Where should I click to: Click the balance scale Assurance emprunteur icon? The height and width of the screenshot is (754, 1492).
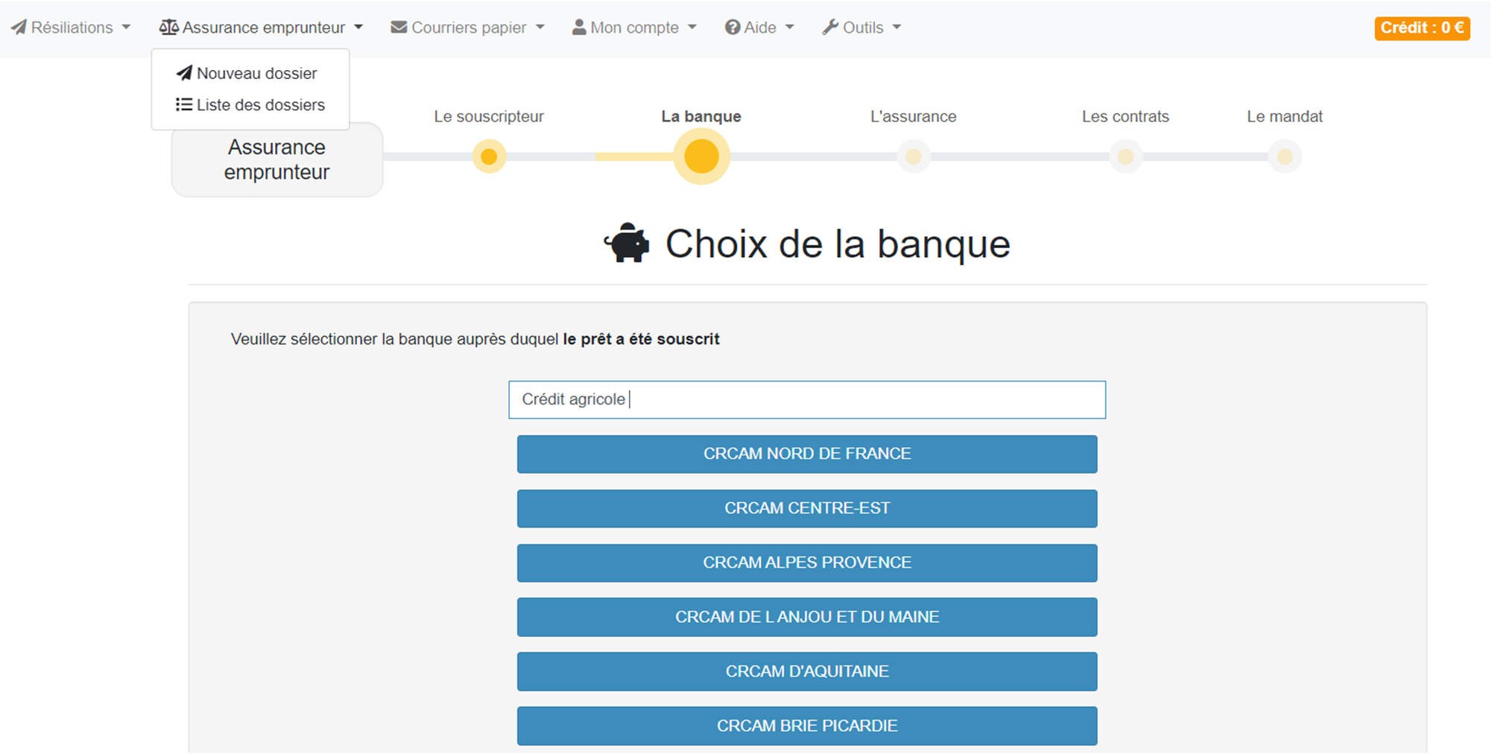pos(168,28)
